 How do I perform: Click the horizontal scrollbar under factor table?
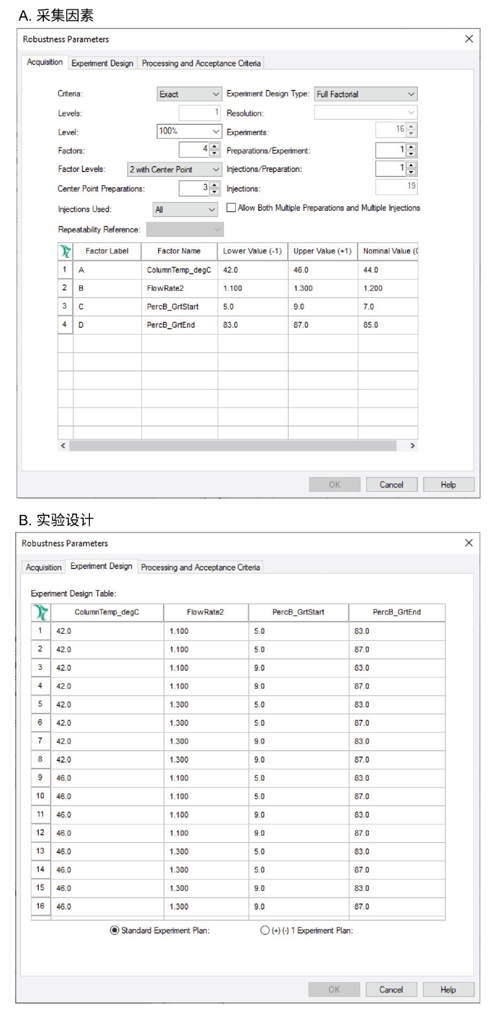pyautogui.click(x=233, y=446)
